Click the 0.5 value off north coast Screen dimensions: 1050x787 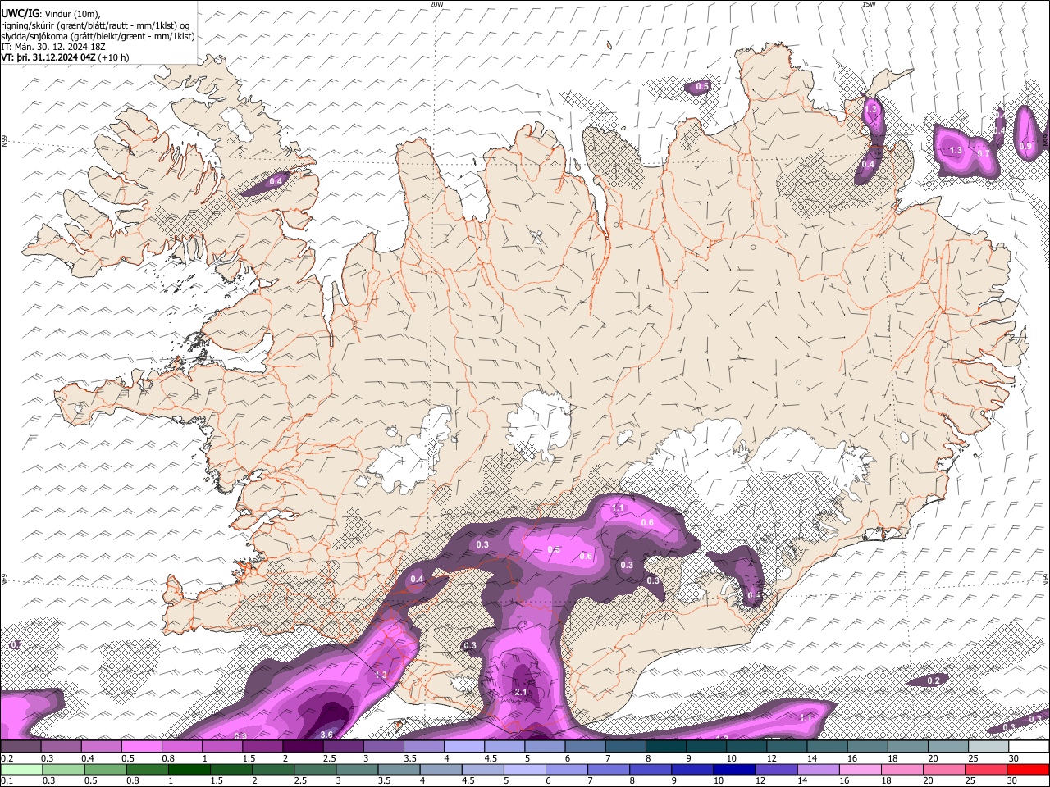point(702,86)
